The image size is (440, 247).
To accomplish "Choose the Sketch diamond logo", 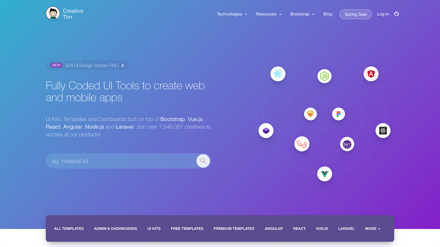I will coord(310,114).
